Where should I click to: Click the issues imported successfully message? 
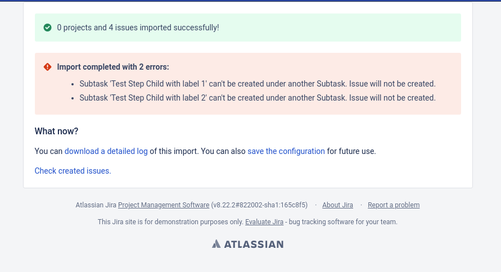click(138, 28)
